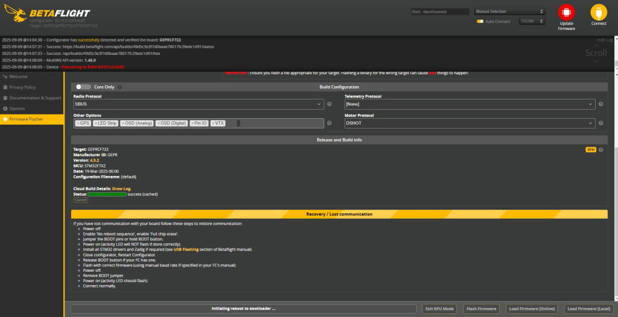Remove the Pin IO option tag
Screen dimensions: 618x317
[193, 124]
